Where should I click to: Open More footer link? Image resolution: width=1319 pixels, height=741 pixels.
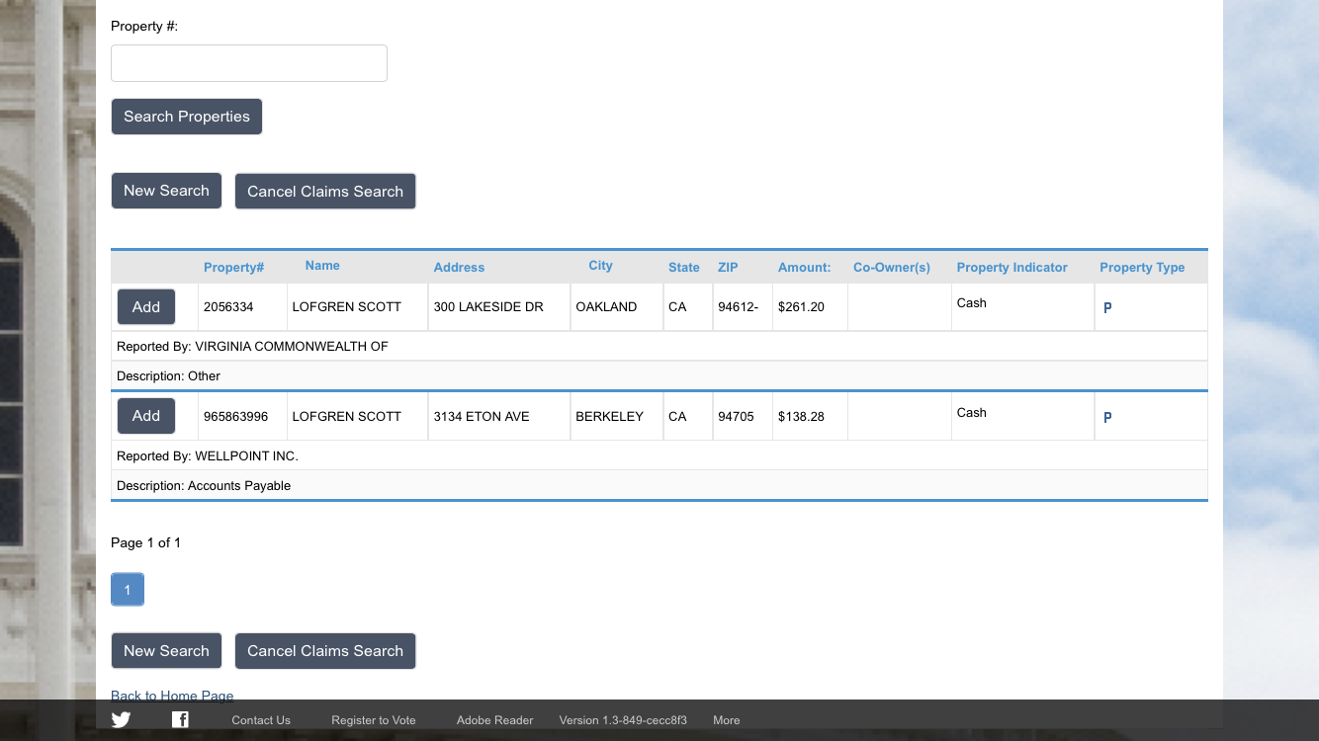point(727,720)
